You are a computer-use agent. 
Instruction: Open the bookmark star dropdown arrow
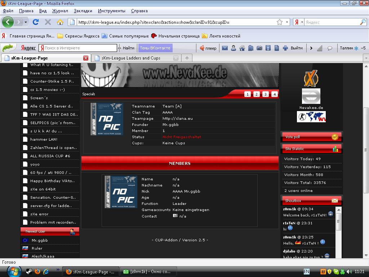tap(287, 22)
